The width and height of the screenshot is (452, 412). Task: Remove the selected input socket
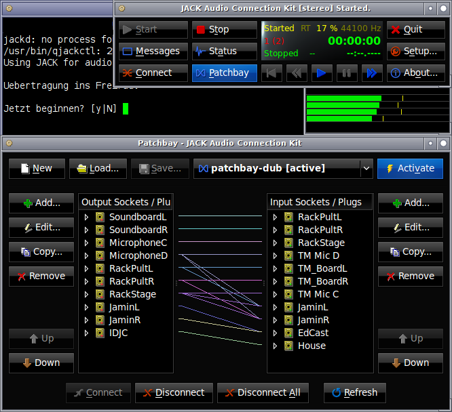[411, 276]
